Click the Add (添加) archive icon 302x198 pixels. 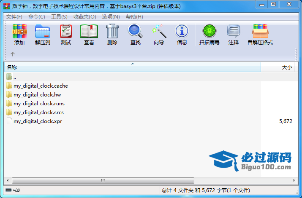point(19,31)
